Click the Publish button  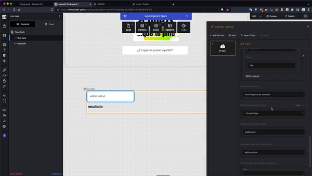point(290,16)
